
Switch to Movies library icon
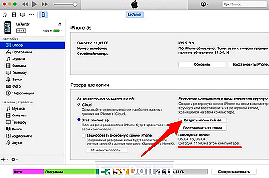coord(14,15)
